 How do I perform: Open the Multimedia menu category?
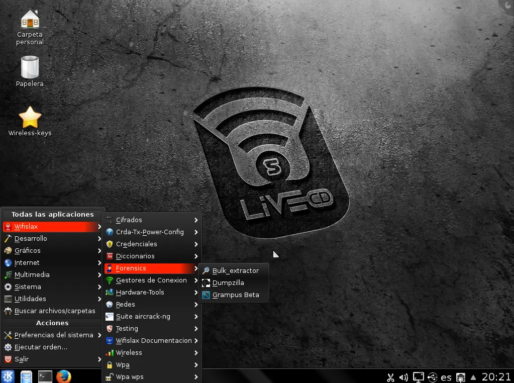pyautogui.click(x=52, y=275)
